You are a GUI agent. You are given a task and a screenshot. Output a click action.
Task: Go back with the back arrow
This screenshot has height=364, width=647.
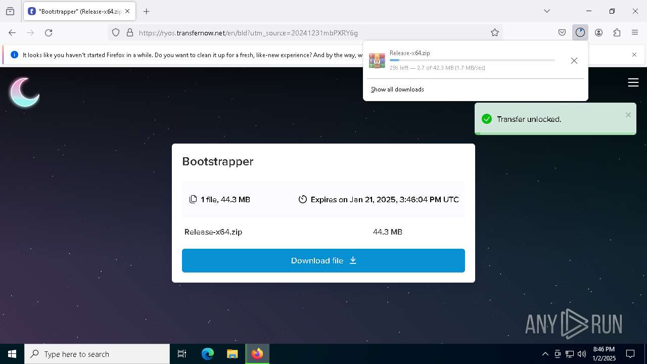[x=12, y=32]
